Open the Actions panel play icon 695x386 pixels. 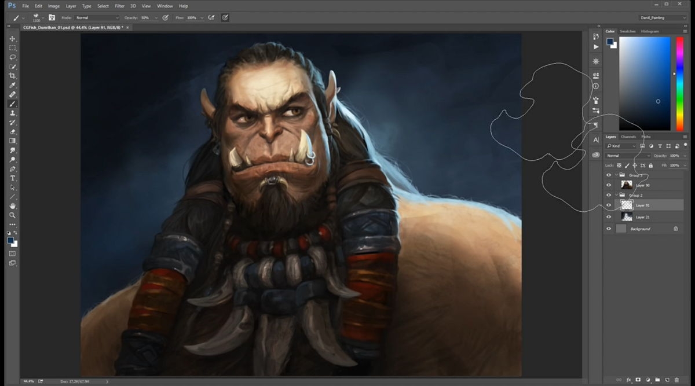[x=596, y=46]
